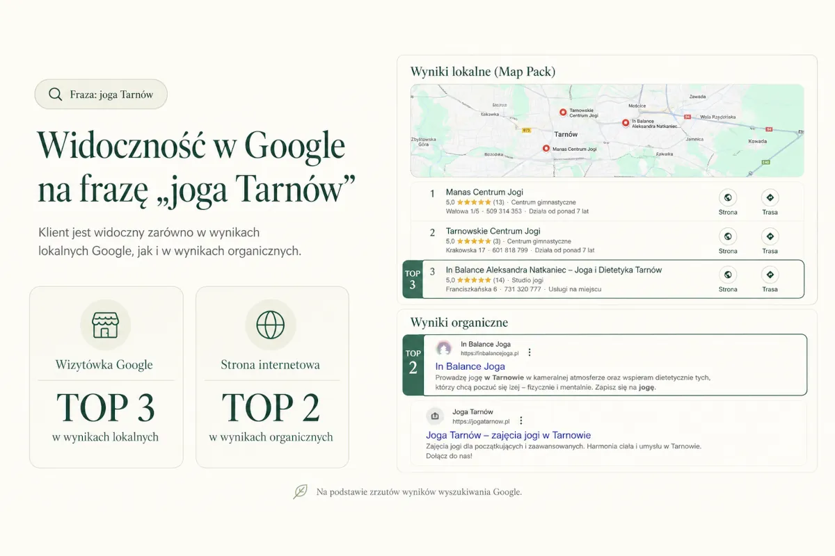
Task: Click the leaf icon beside the footnote
Action: point(300,492)
